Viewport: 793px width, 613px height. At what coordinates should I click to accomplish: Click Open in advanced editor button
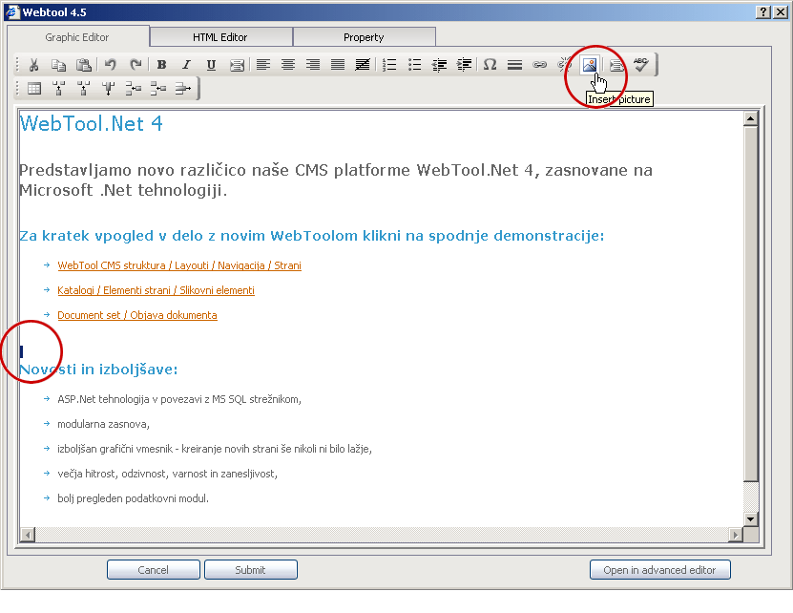pos(659,570)
